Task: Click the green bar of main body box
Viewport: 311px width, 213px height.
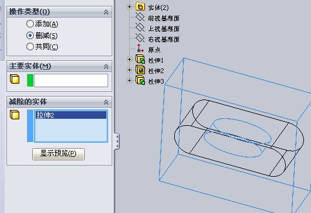Action: [30, 80]
